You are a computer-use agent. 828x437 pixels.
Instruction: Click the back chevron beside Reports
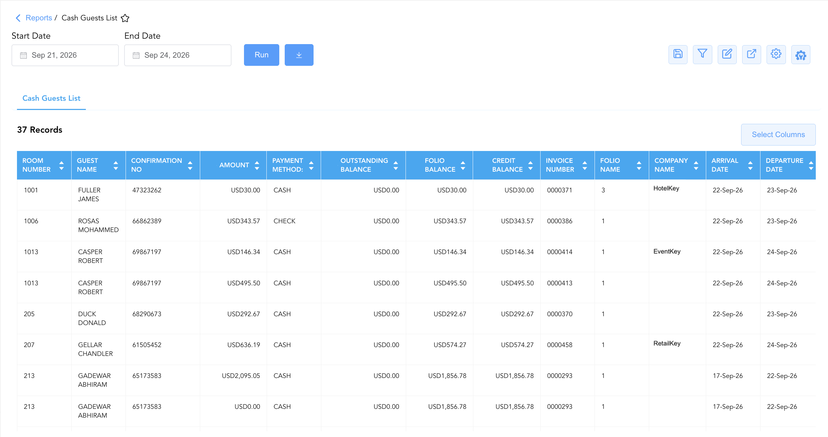click(18, 18)
